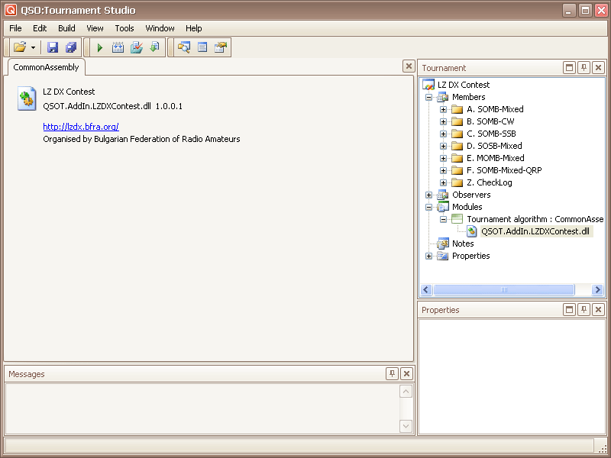Expand the Observers tree node
The height and width of the screenshot is (458, 611).
point(429,195)
